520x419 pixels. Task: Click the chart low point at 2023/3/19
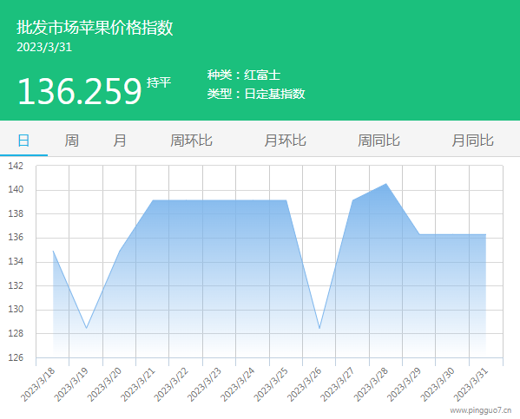coord(87,328)
